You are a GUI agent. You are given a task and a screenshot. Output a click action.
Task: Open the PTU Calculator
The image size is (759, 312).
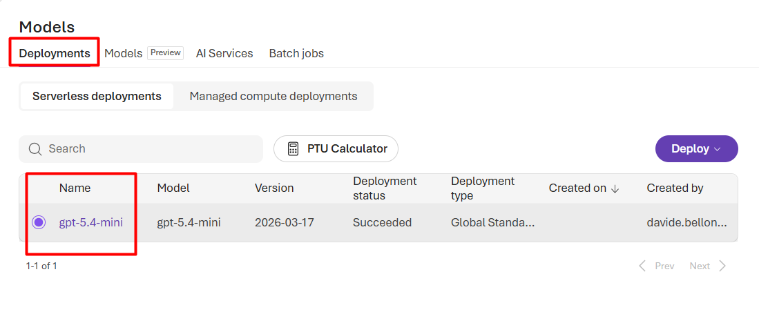336,148
